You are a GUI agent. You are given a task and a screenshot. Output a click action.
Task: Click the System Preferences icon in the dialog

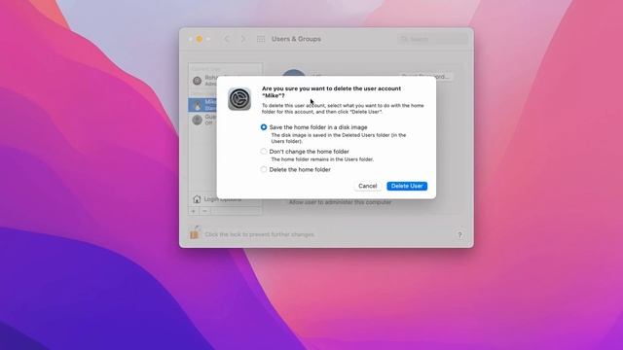(x=239, y=99)
